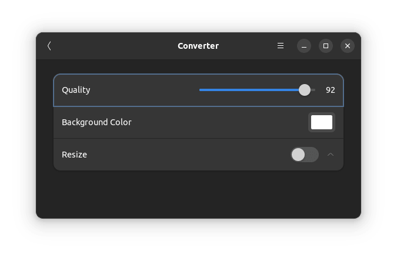Close the Converter window
The height and width of the screenshot is (258, 397).
point(348,46)
